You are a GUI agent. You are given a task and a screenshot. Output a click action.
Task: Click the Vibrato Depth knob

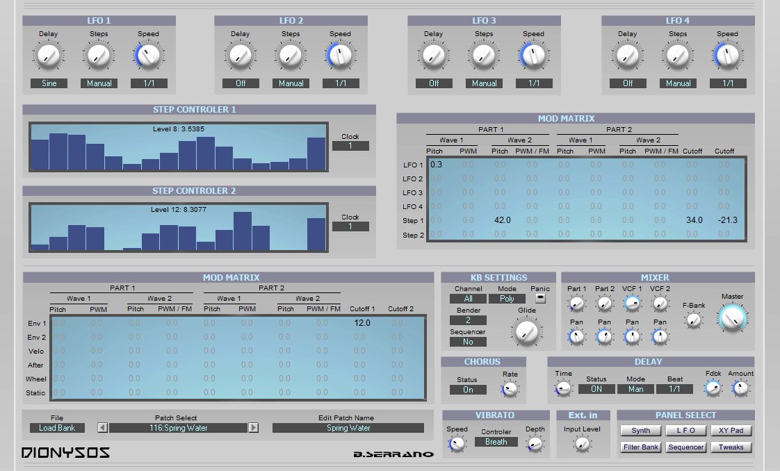pos(535,444)
